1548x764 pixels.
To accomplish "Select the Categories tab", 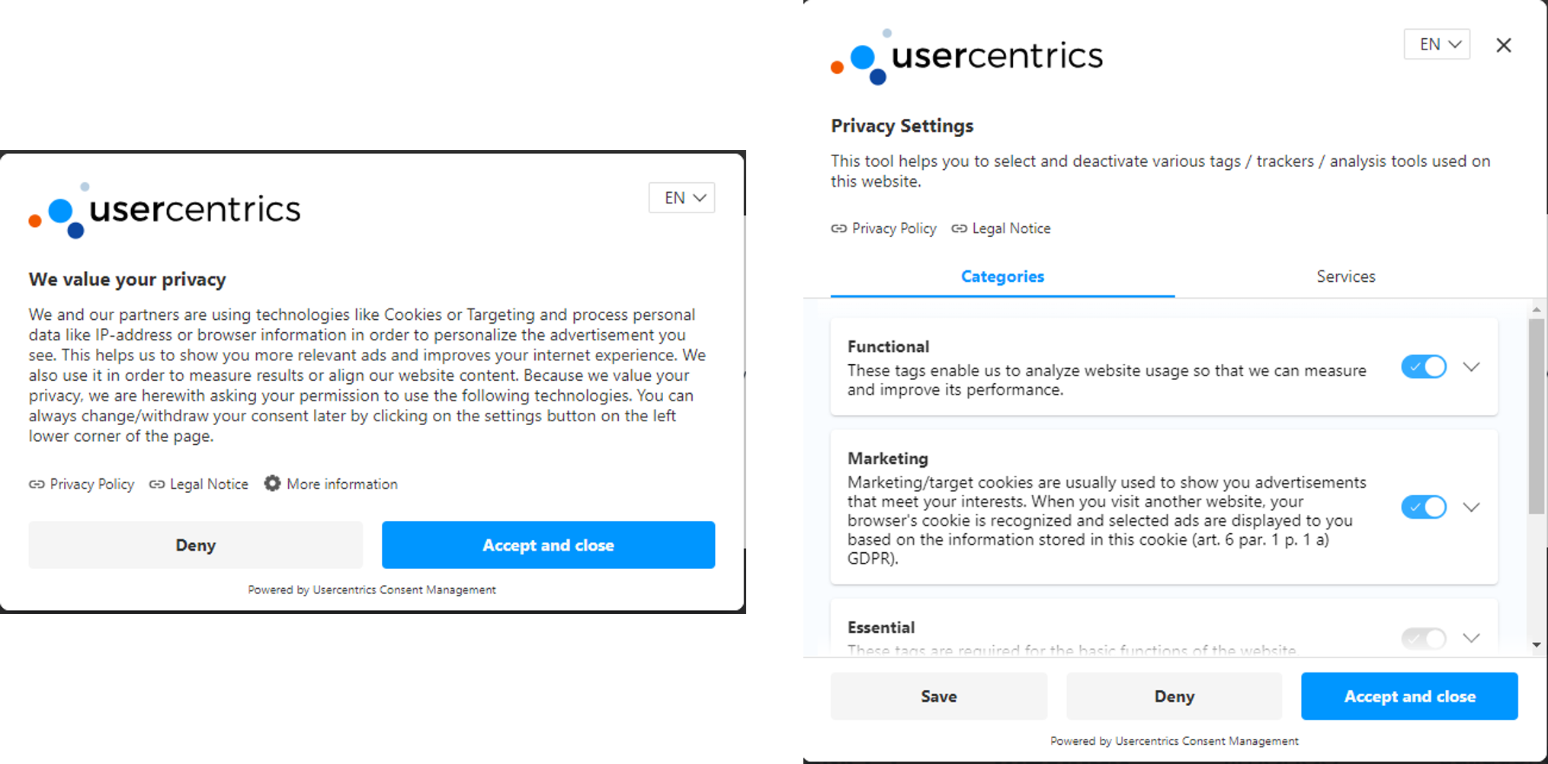I will tap(1002, 277).
